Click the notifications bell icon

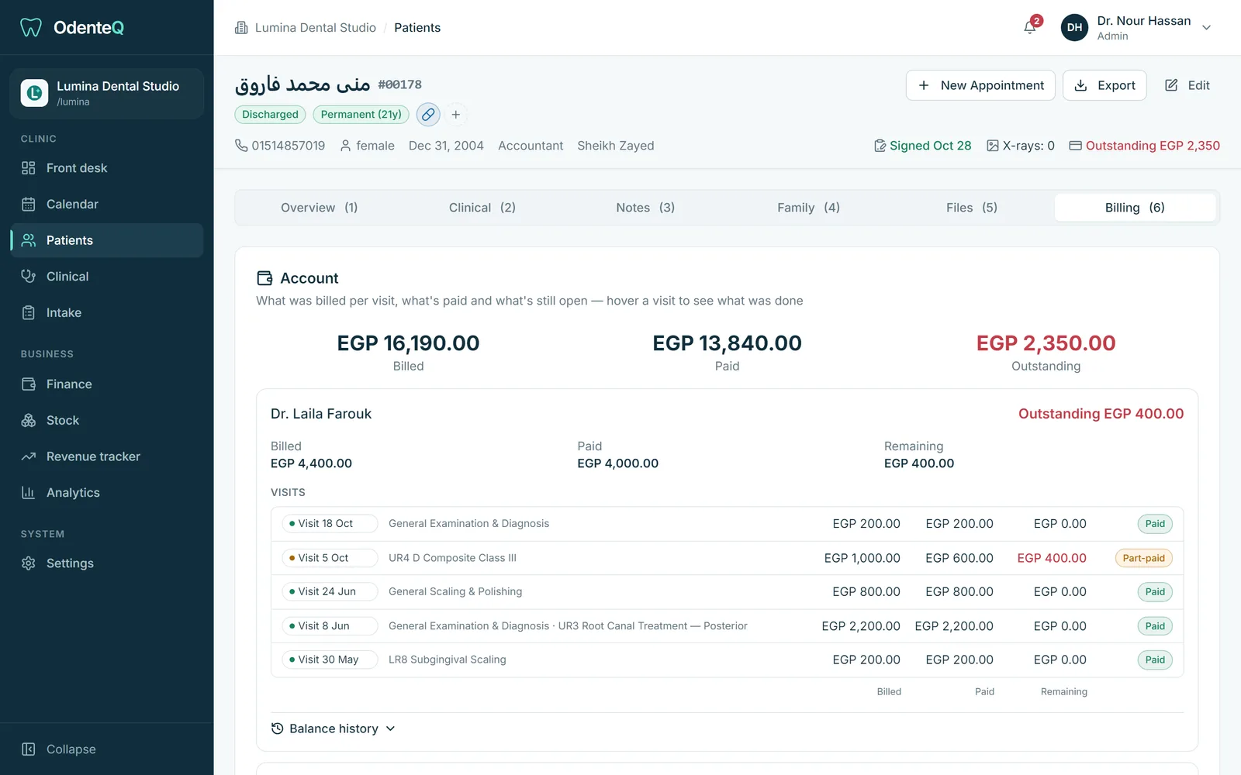tap(1029, 27)
